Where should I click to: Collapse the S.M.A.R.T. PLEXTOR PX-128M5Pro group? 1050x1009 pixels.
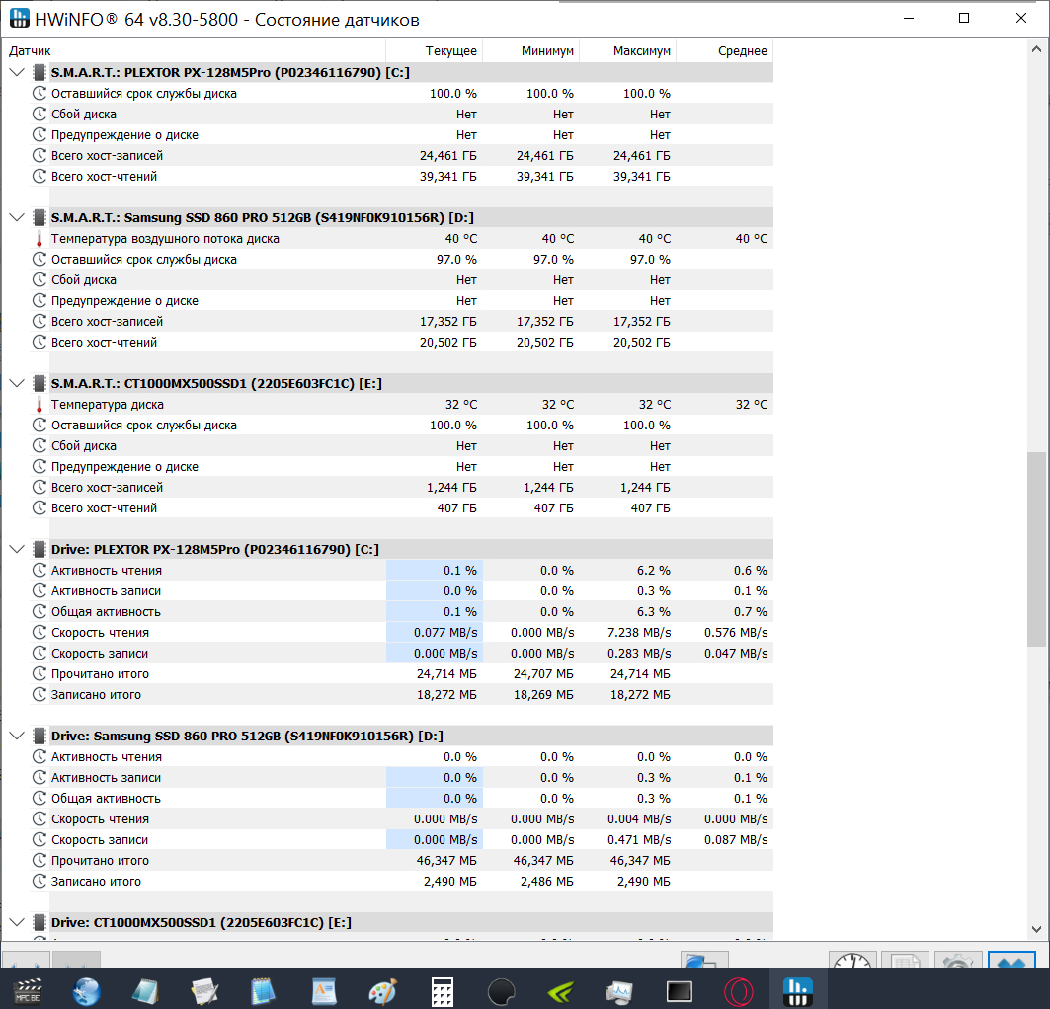tap(17, 72)
